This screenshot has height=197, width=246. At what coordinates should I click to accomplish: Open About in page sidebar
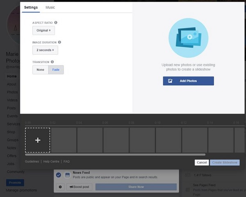click(x=11, y=84)
